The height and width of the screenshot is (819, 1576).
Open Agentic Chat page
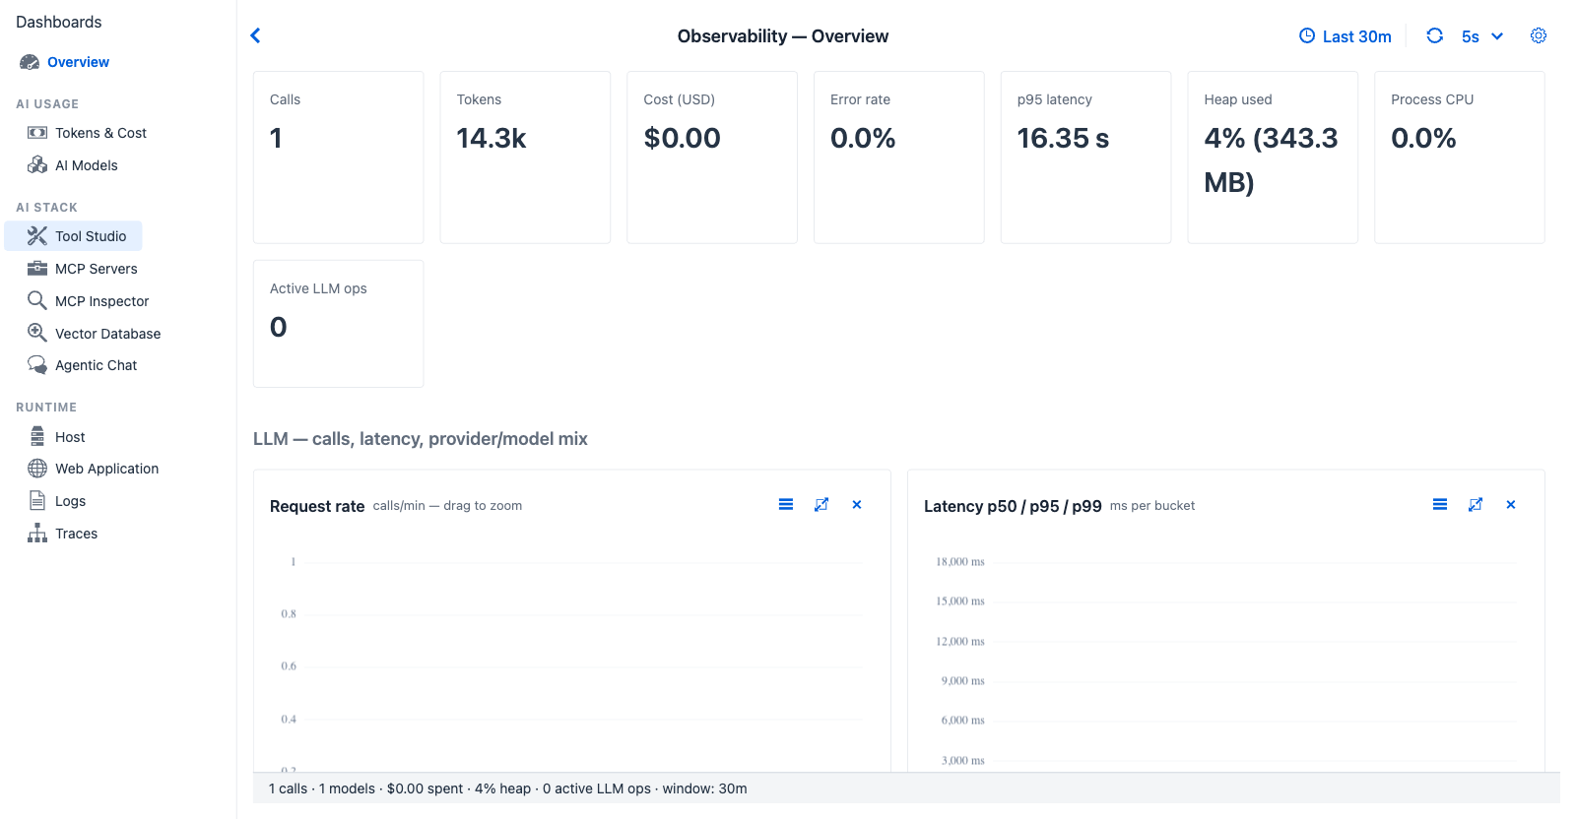tap(97, 365)
